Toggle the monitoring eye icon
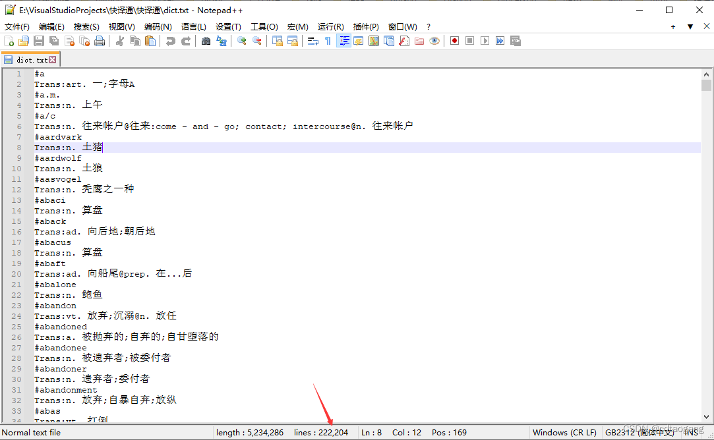The width and height of the screenshot is (714, 440). [x=434, y=41]
